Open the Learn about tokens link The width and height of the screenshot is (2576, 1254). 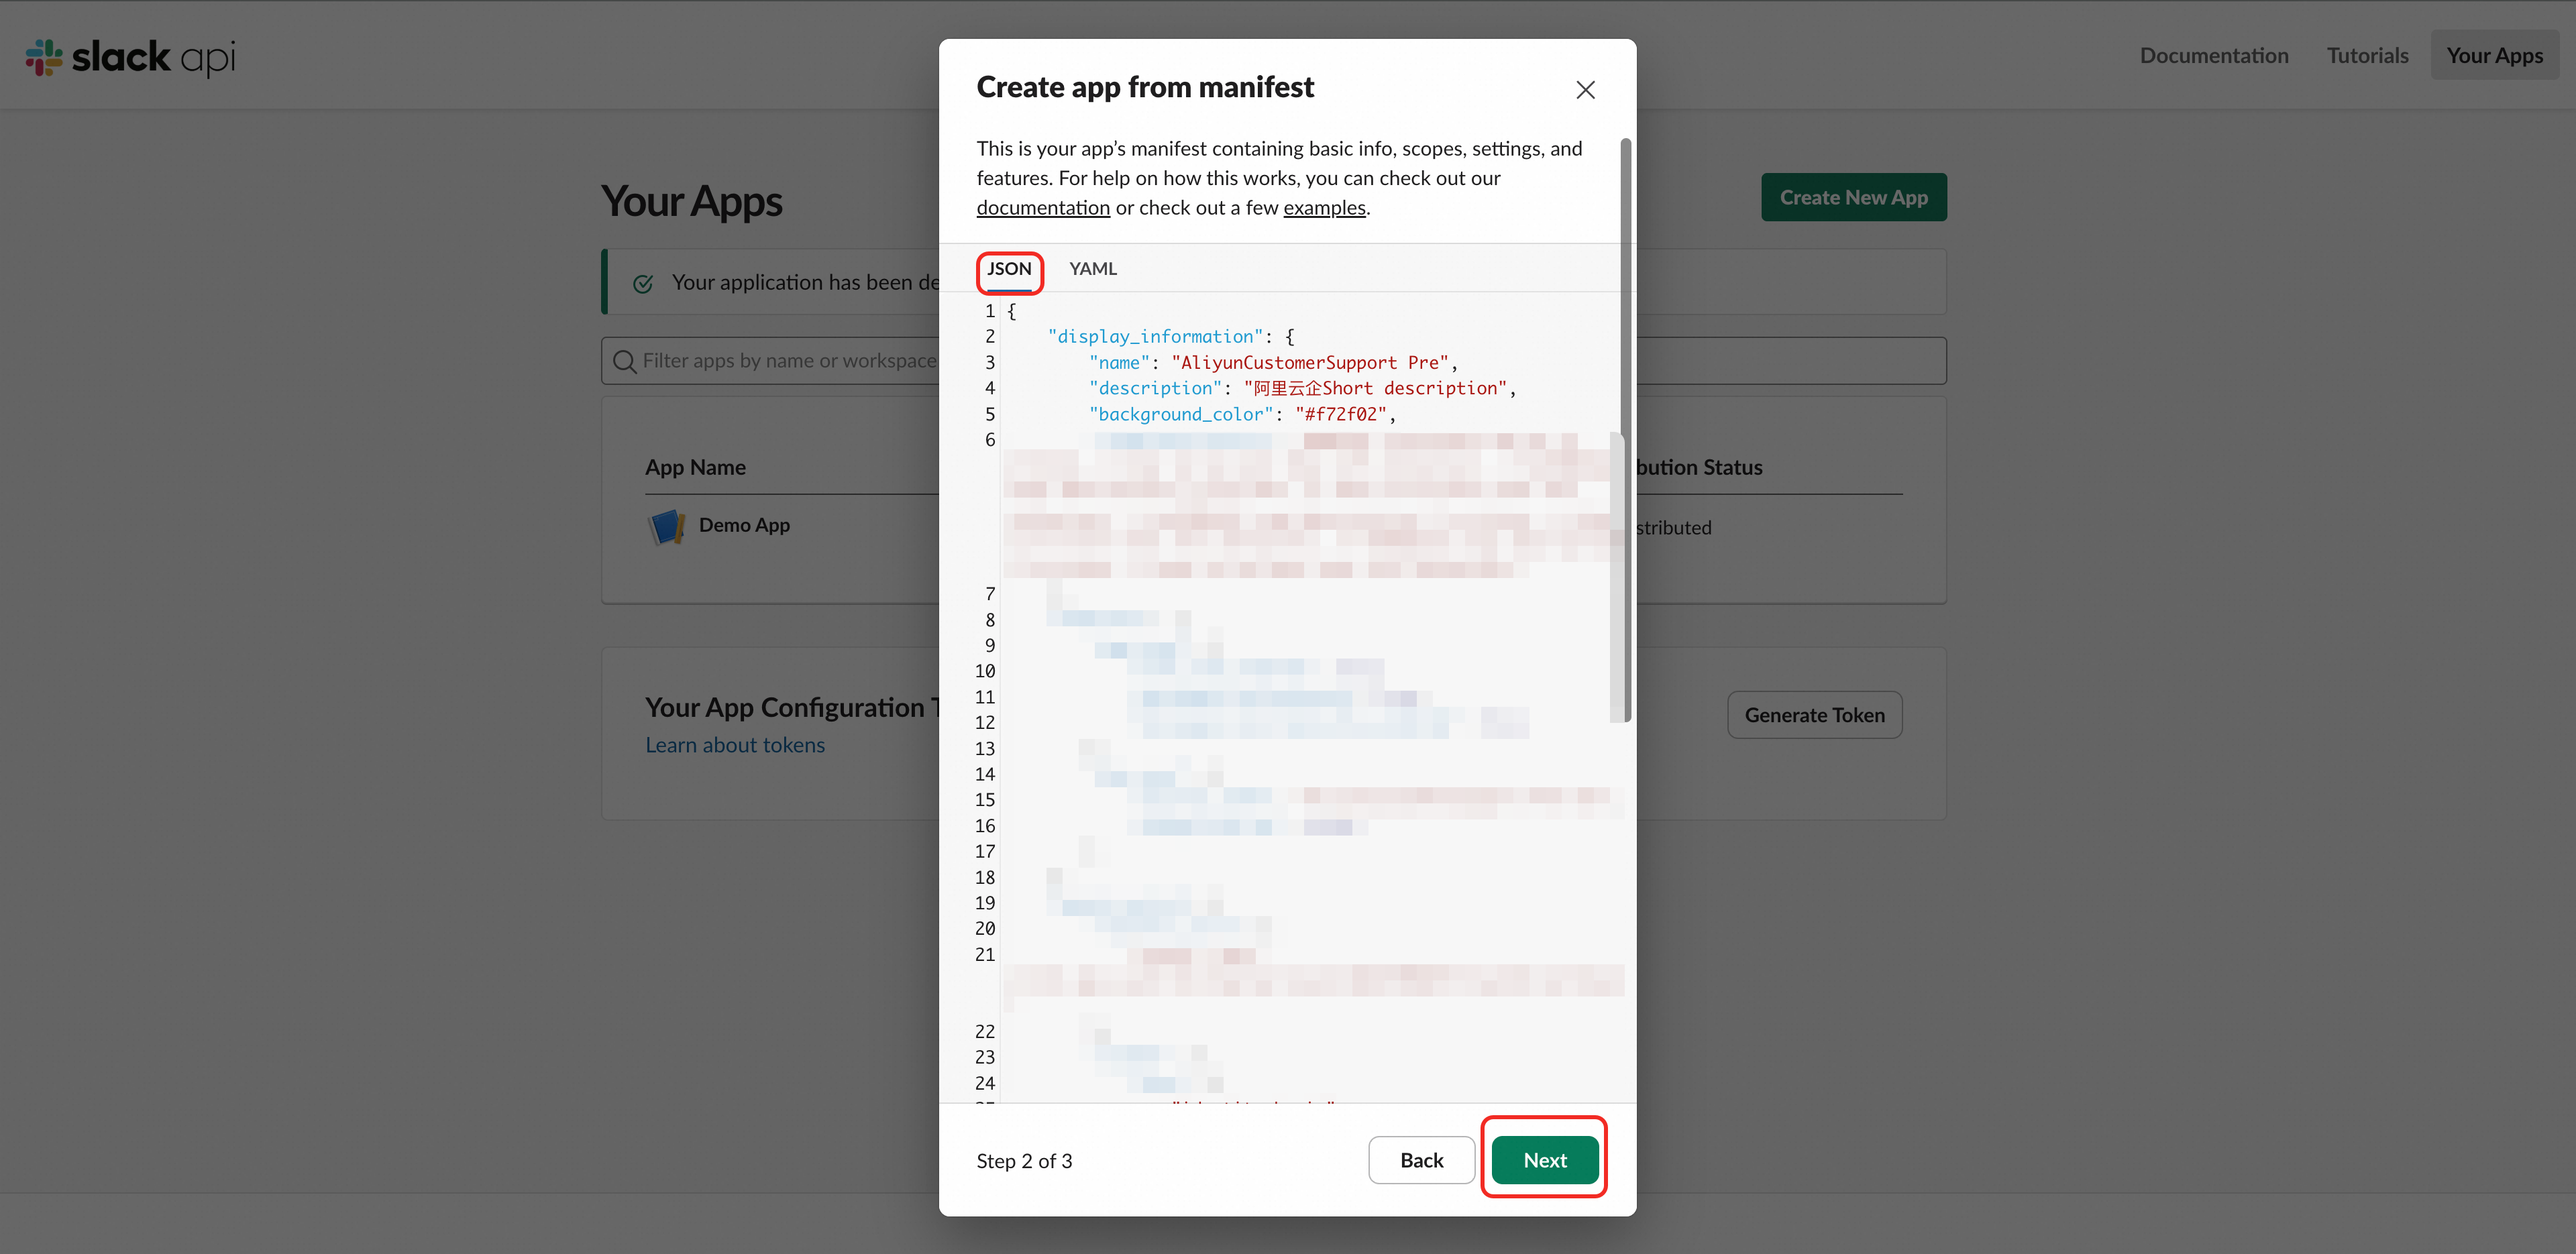pyautogui.click(x=735, y=745)
